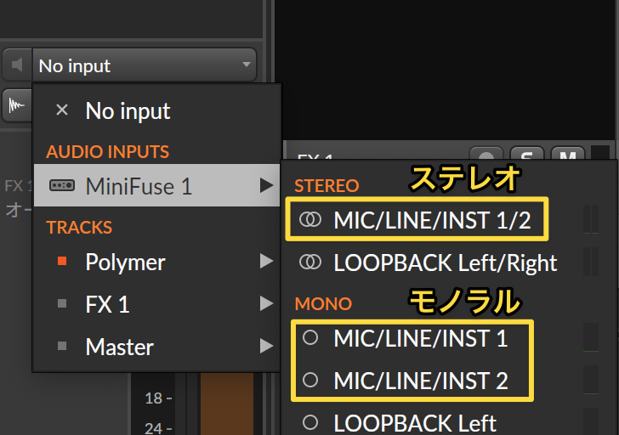The height and width of the screenshot is (435, 619).
Task: Choose stereo MIC/LINE/INST 1/2 input
Action: [449, 220]
